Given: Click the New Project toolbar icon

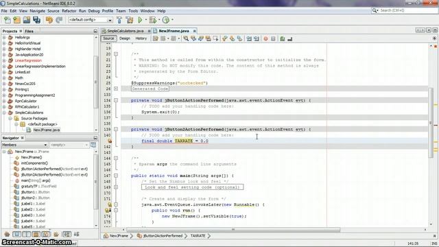Looking at the screenshot, I should point(17,20).
